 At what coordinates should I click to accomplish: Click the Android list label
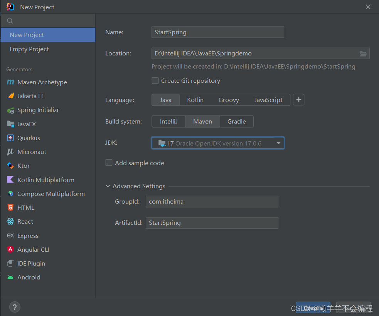(x=29, y=277)
